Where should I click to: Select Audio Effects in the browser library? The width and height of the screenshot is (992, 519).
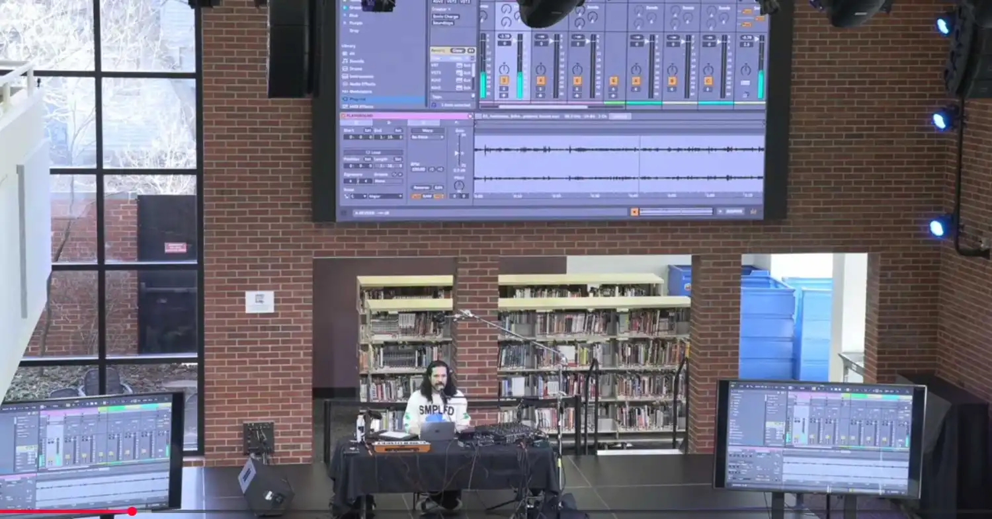pyautogui.click(x=362, y=84)
